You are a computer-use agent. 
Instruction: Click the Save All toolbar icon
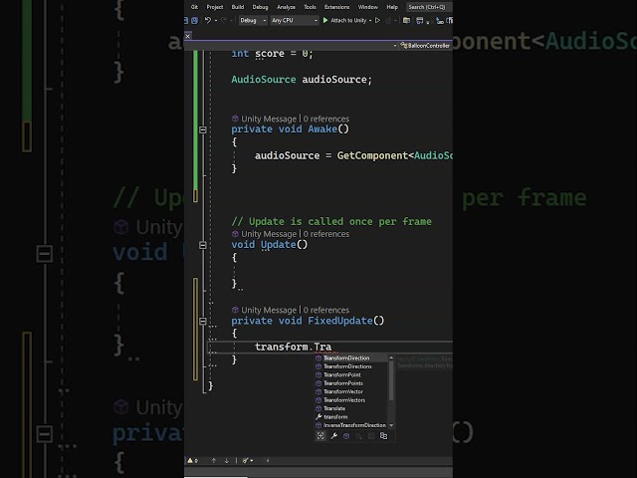(x=195, y=20)
